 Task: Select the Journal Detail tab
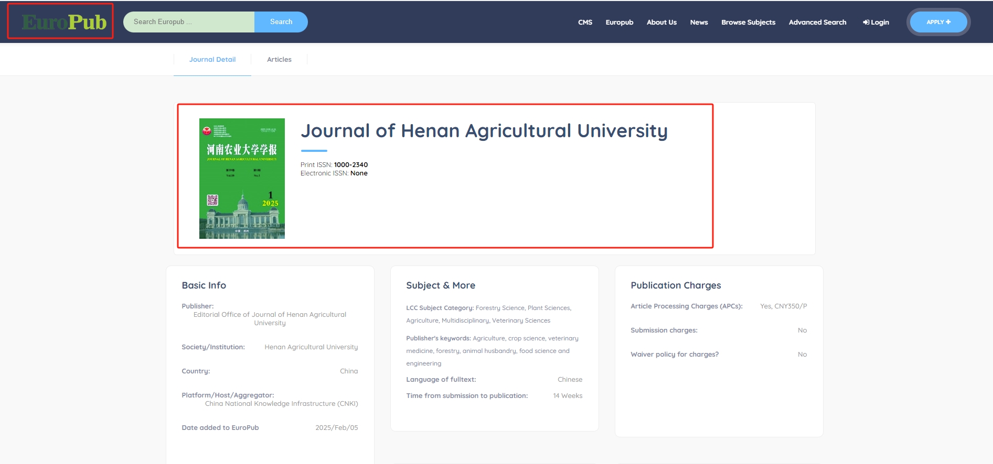212,60
